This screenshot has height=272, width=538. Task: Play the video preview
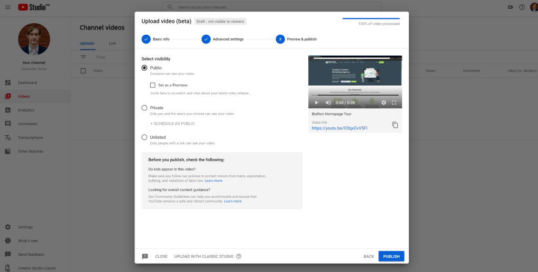tap(316, 103)
